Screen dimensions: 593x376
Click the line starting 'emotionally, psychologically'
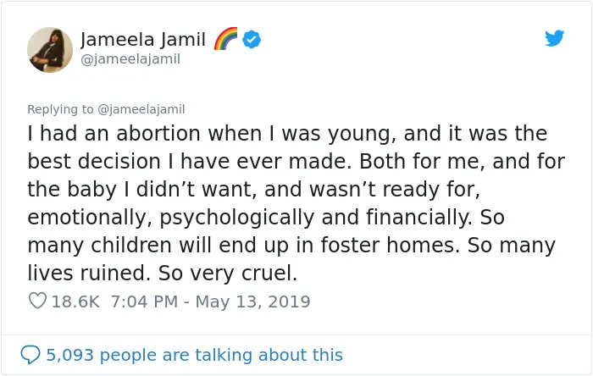pos(266,218)
